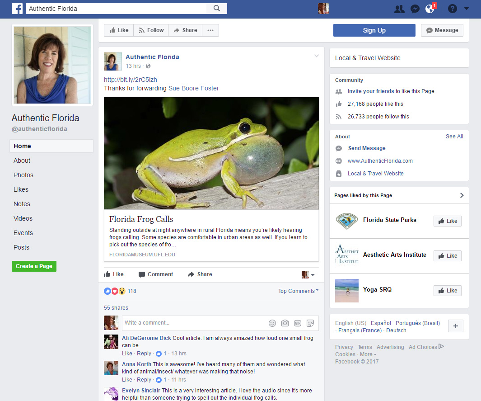The height and width of the screenshot is (401, 481).
Task: Click the Message button
Action: (x=442, y=30)
